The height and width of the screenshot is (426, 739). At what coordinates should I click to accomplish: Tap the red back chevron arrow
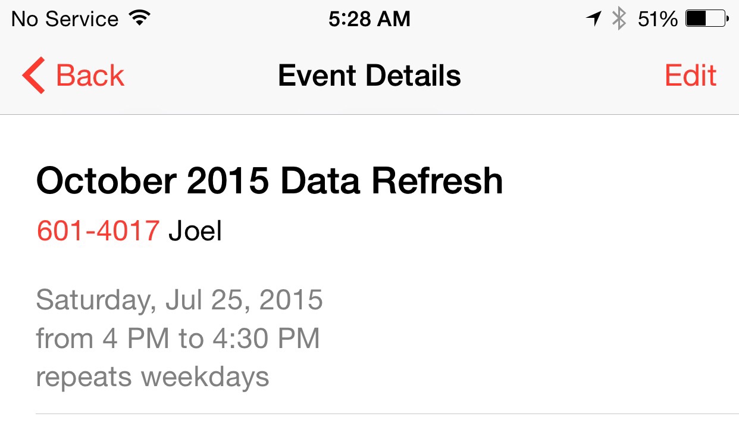[x=33, y=76]
